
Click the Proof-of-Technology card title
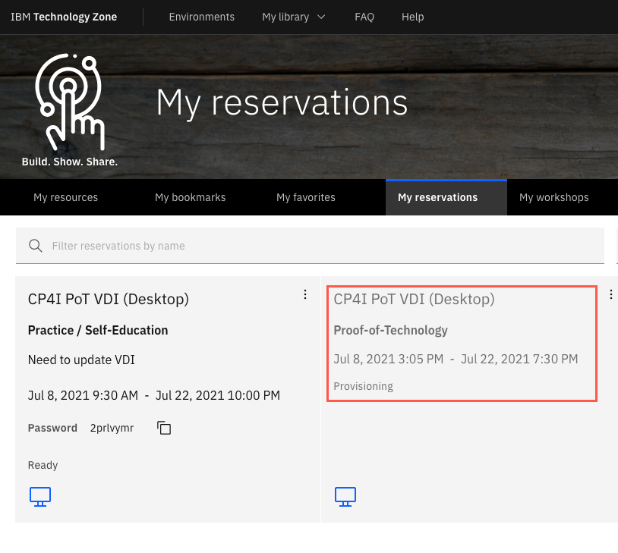click(x=414, y=300)
